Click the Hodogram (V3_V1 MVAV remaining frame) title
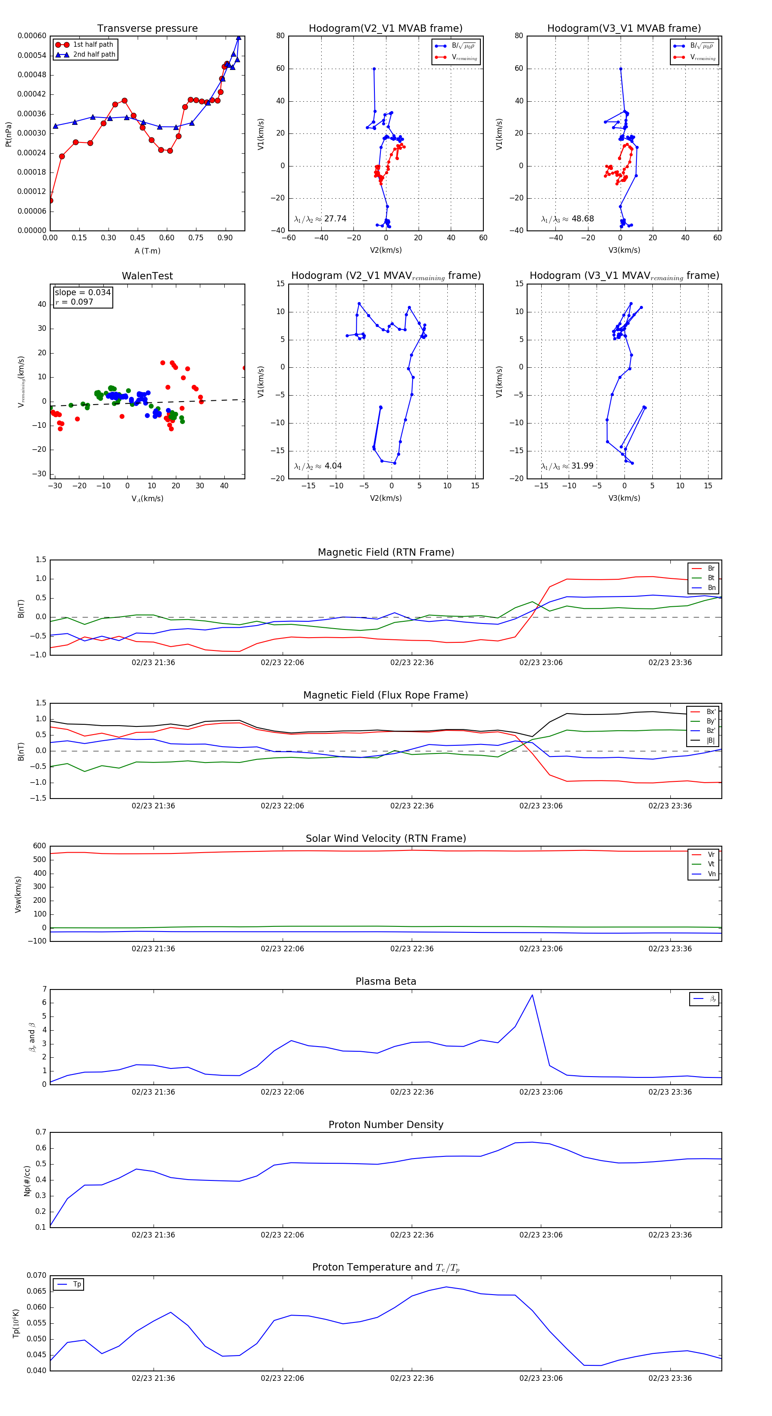 (x=624, y=276)
